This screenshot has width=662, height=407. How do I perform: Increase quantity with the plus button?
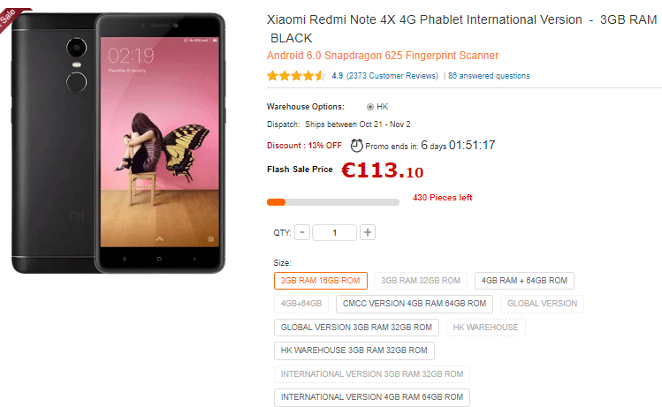[x=368, y=232]
